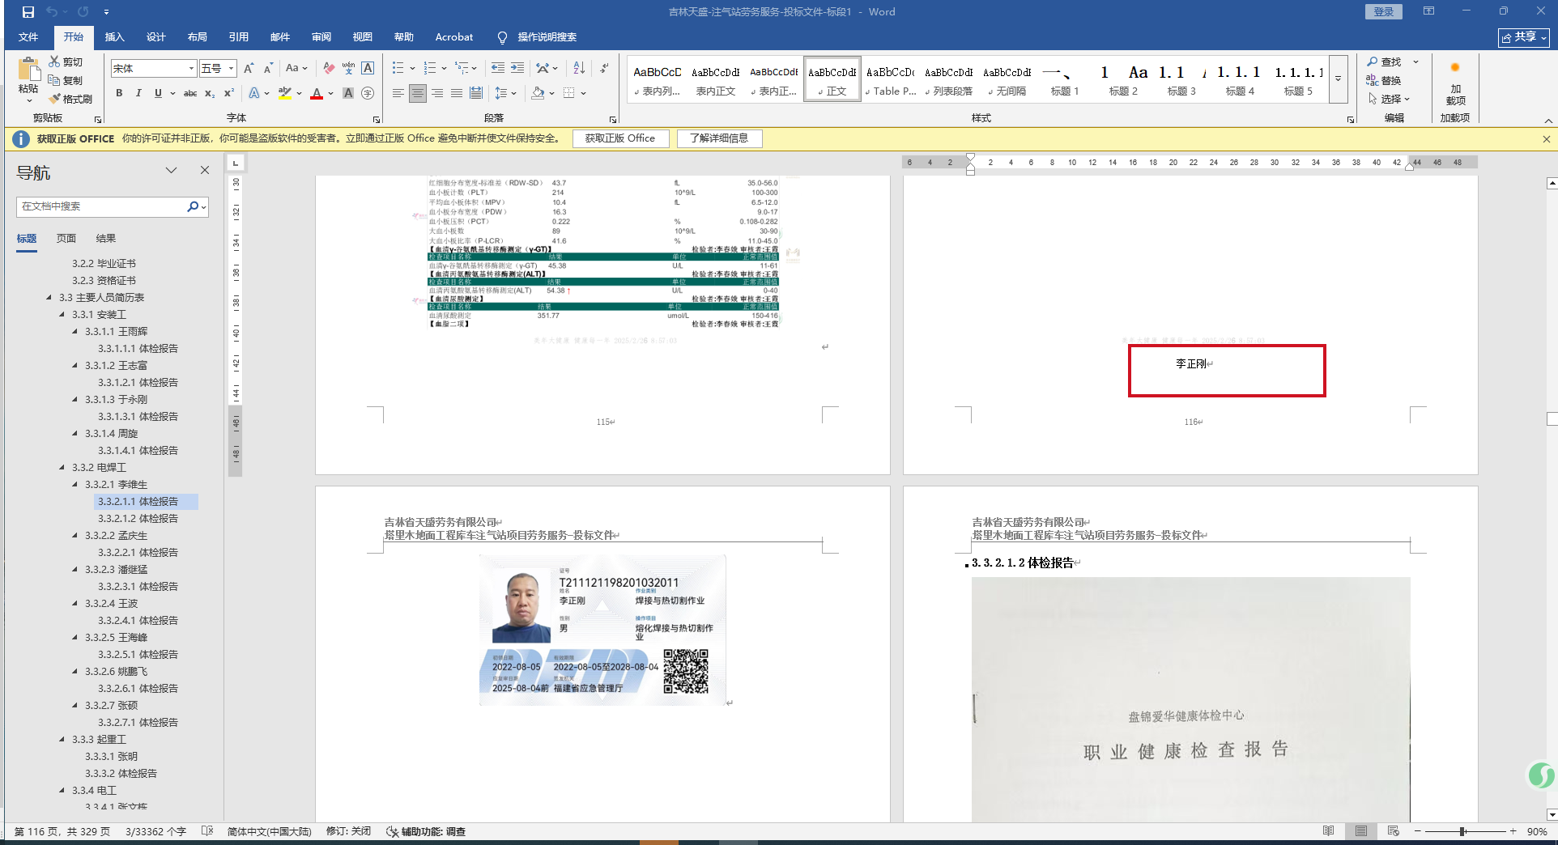
Task: Switch to read mode view in status bar
Action: pos(1329,831)
